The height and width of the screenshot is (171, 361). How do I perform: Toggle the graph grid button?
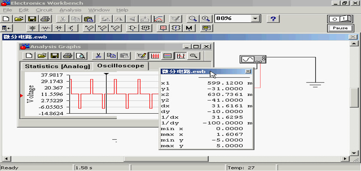point(155,56)
